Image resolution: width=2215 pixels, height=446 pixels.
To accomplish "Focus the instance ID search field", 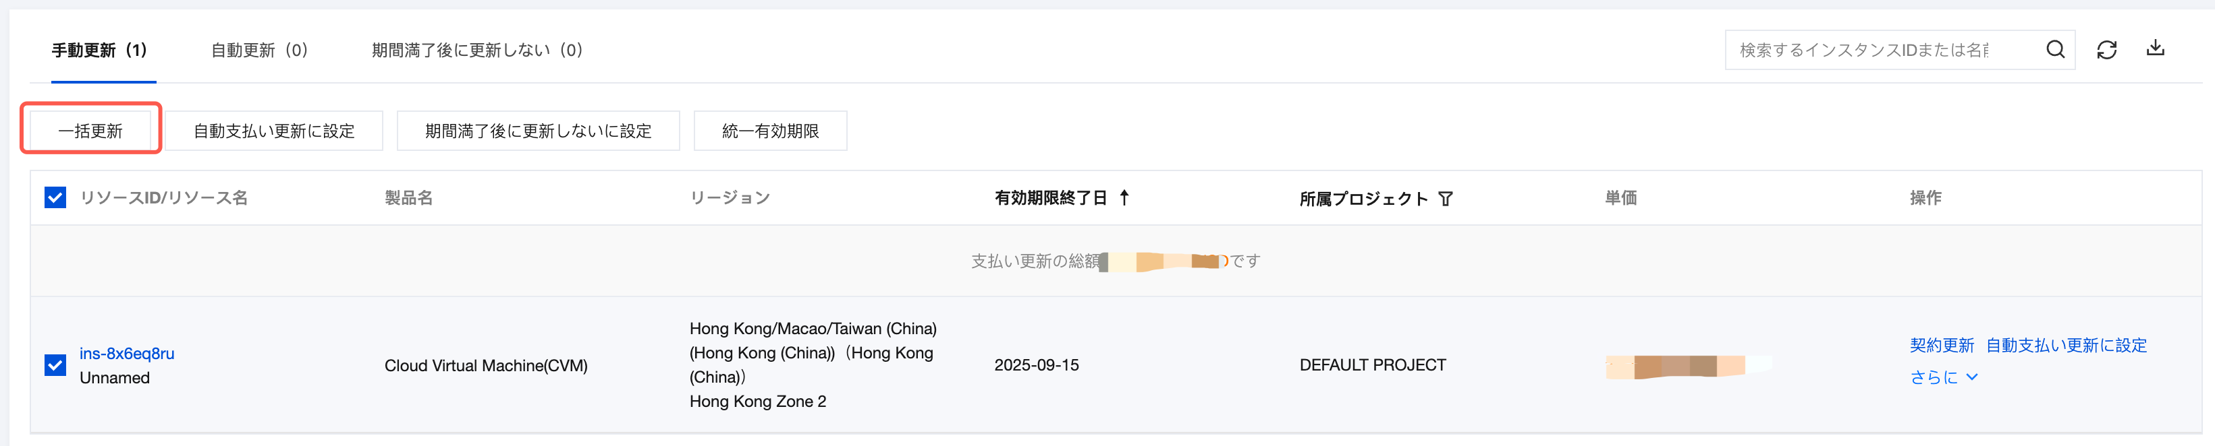I will [1874, 50].
